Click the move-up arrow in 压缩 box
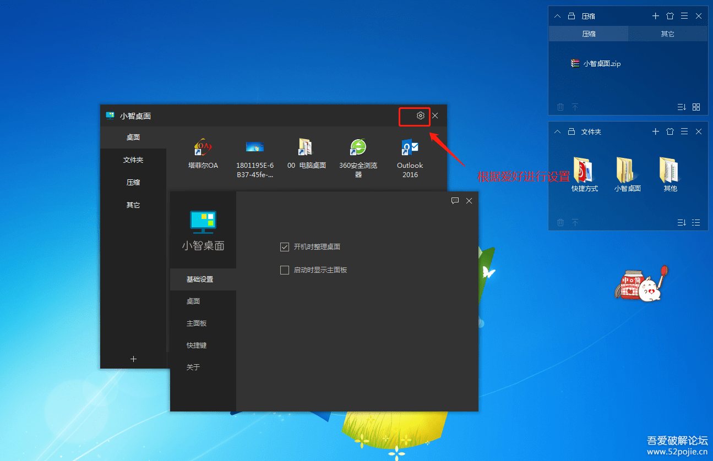This screenshot has height=461, width=713. 575,107
